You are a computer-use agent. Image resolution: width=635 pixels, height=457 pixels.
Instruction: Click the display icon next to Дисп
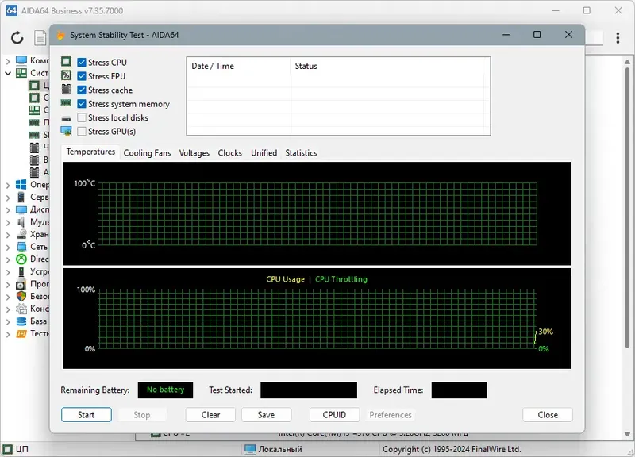[x=21, y=209]
